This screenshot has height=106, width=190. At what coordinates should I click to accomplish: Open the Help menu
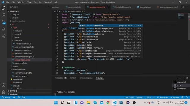56,2
